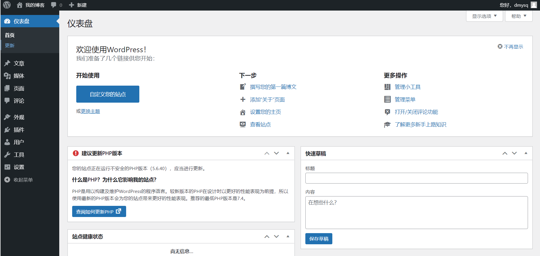Screen dimensions: 540x256
Task: Open the home icon for 我的博客
Action: click(x=20, y=5)
